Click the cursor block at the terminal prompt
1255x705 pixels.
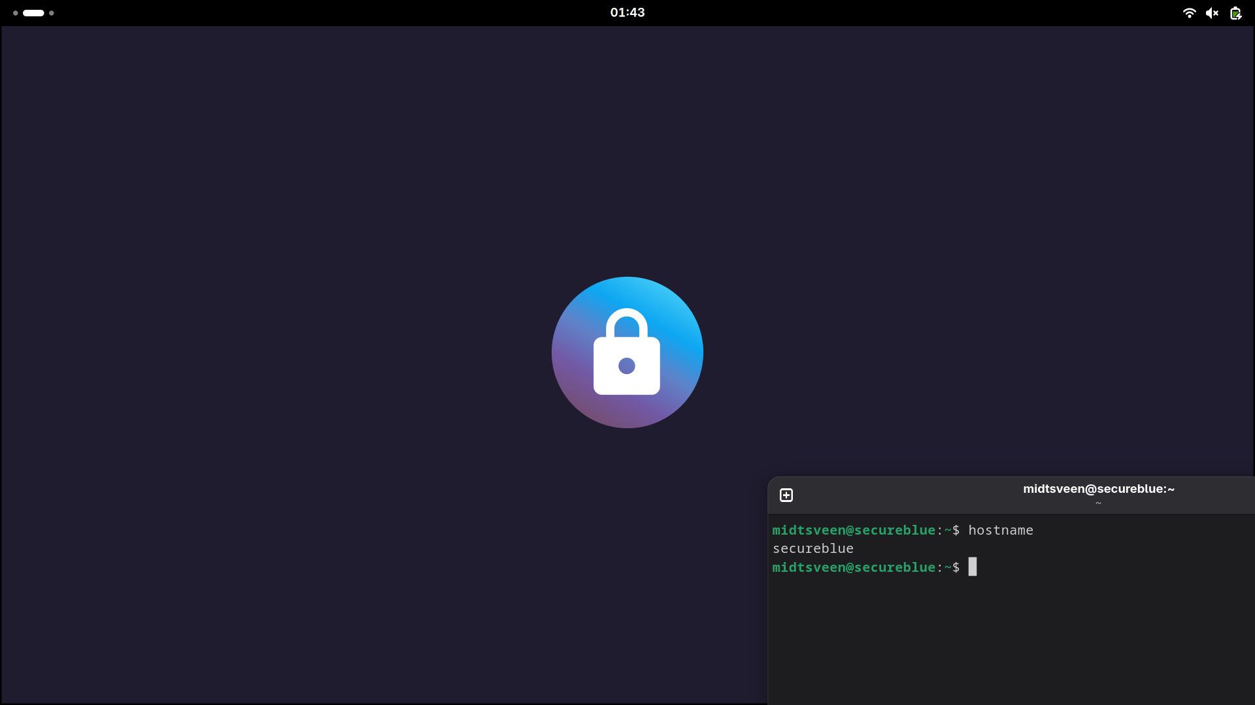pyautogui.click(x=973, y=567)
